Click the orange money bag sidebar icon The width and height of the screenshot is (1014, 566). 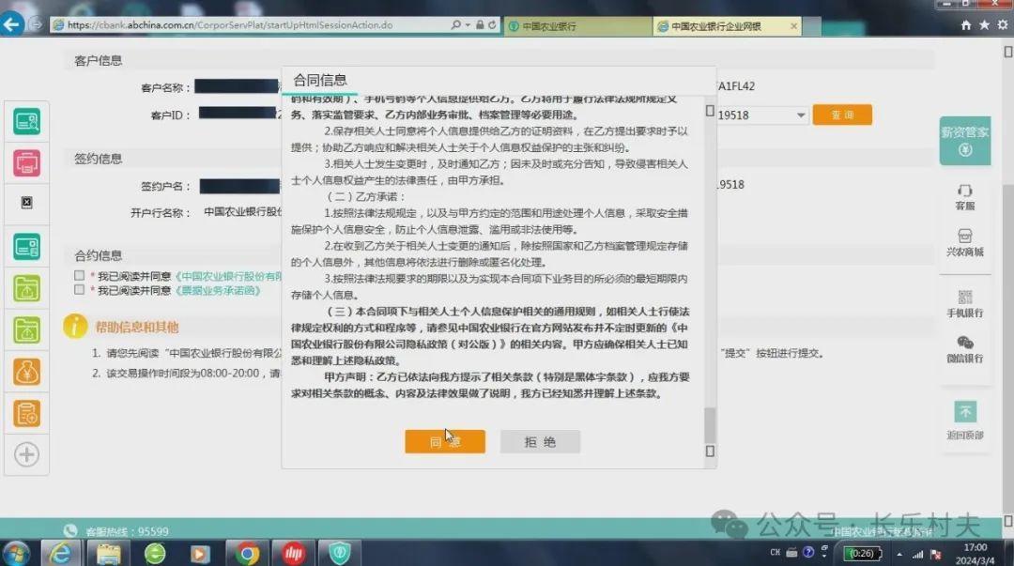(x=26, y=372)
